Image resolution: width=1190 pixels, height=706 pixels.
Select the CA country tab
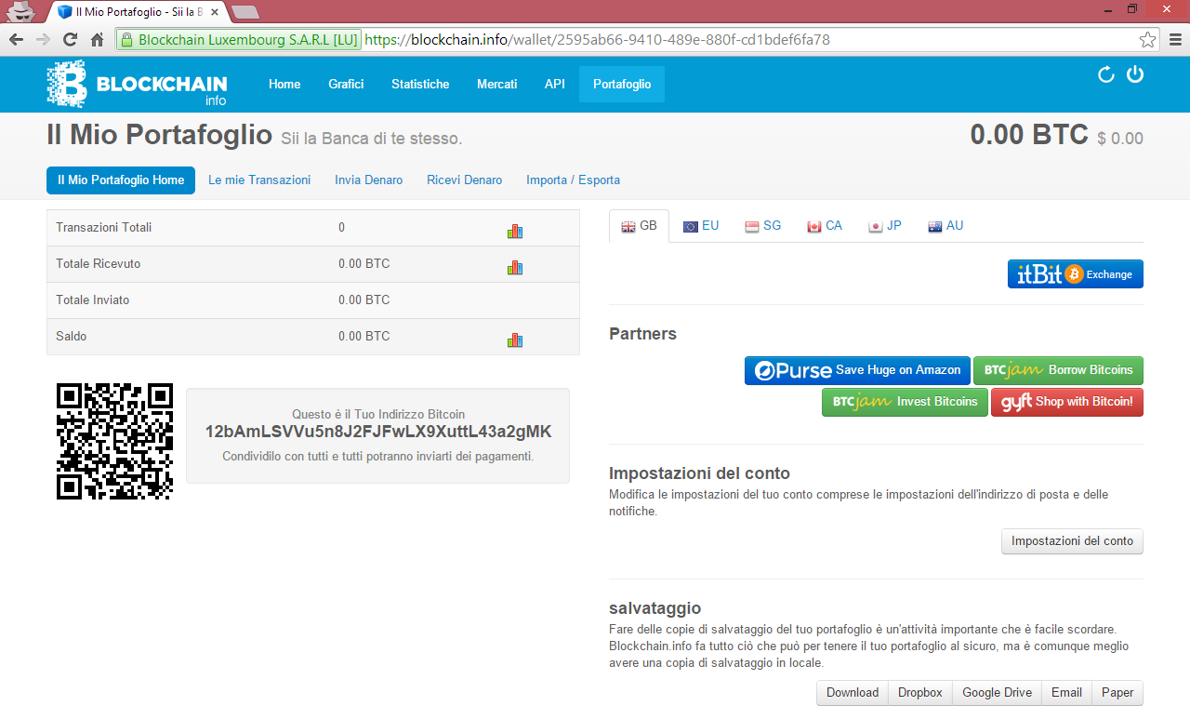pyautogui.click(x=825, y=226)
